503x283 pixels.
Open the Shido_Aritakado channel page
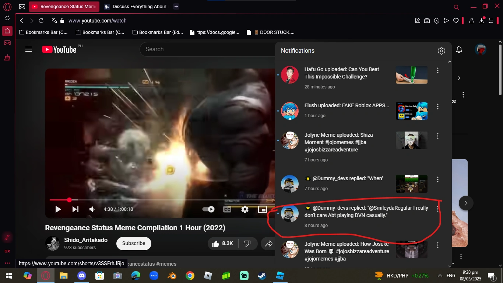click(85, 240)
